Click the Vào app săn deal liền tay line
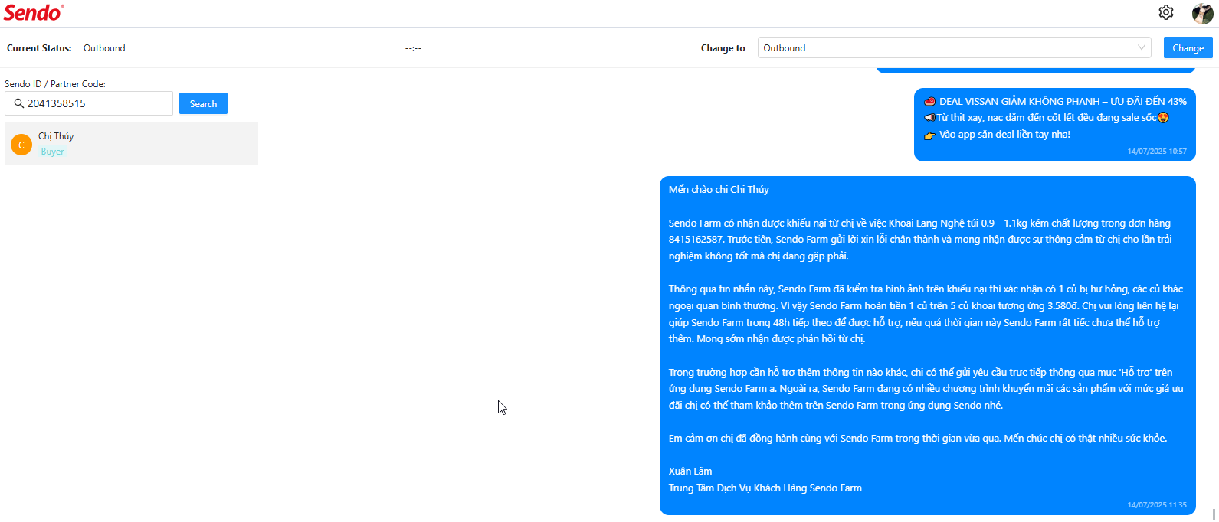 (997, 134)
